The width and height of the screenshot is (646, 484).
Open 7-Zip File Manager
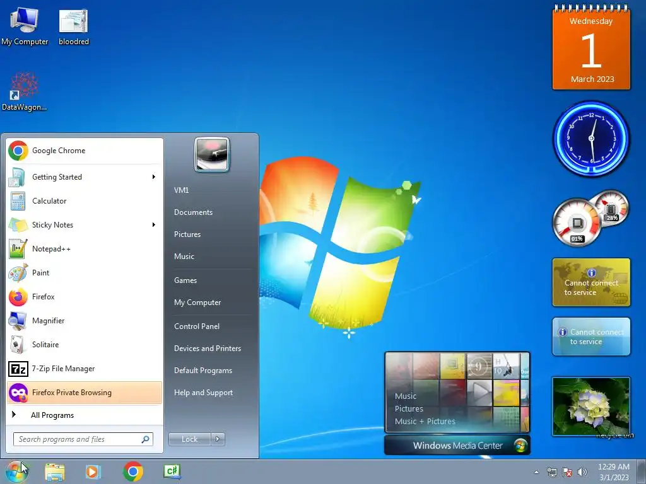pyautogui.click(x=85, y=368)
